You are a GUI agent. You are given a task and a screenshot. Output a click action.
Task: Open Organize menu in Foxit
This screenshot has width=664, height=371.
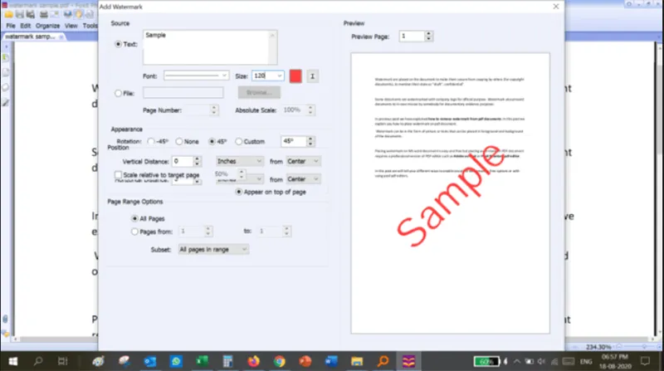pyautogui.click(x=47, y=26)
